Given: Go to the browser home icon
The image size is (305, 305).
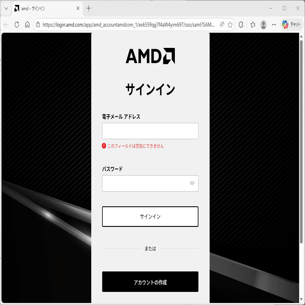Looking at the screenshot, I should [x=27, y=25].
